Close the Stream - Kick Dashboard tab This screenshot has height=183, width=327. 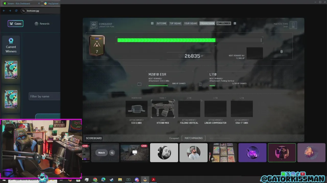39,4
